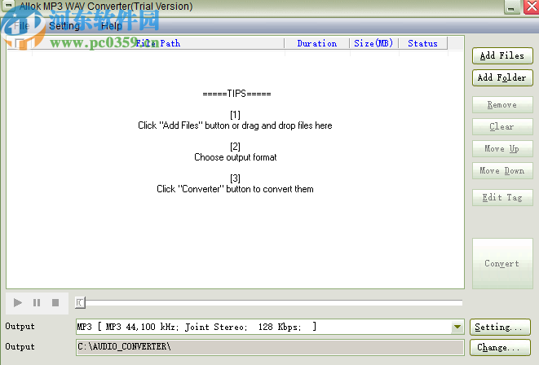
Task: Close the Allok MP3 WAV Converter window
Action: 532,7
